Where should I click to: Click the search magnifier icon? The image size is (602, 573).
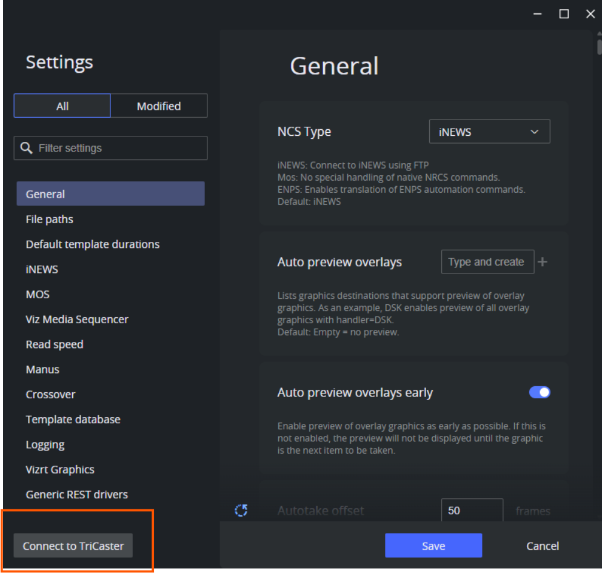tap(26, 148)
